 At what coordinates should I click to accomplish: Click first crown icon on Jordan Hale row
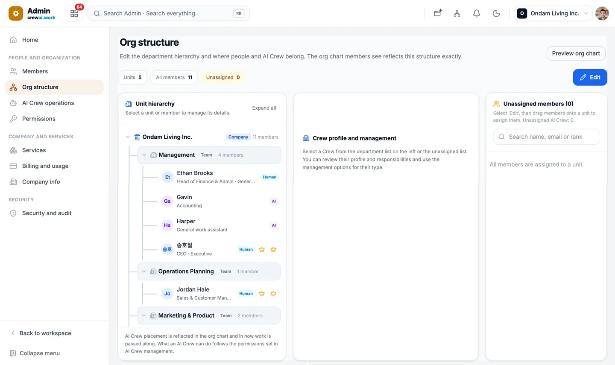point(262,294)
